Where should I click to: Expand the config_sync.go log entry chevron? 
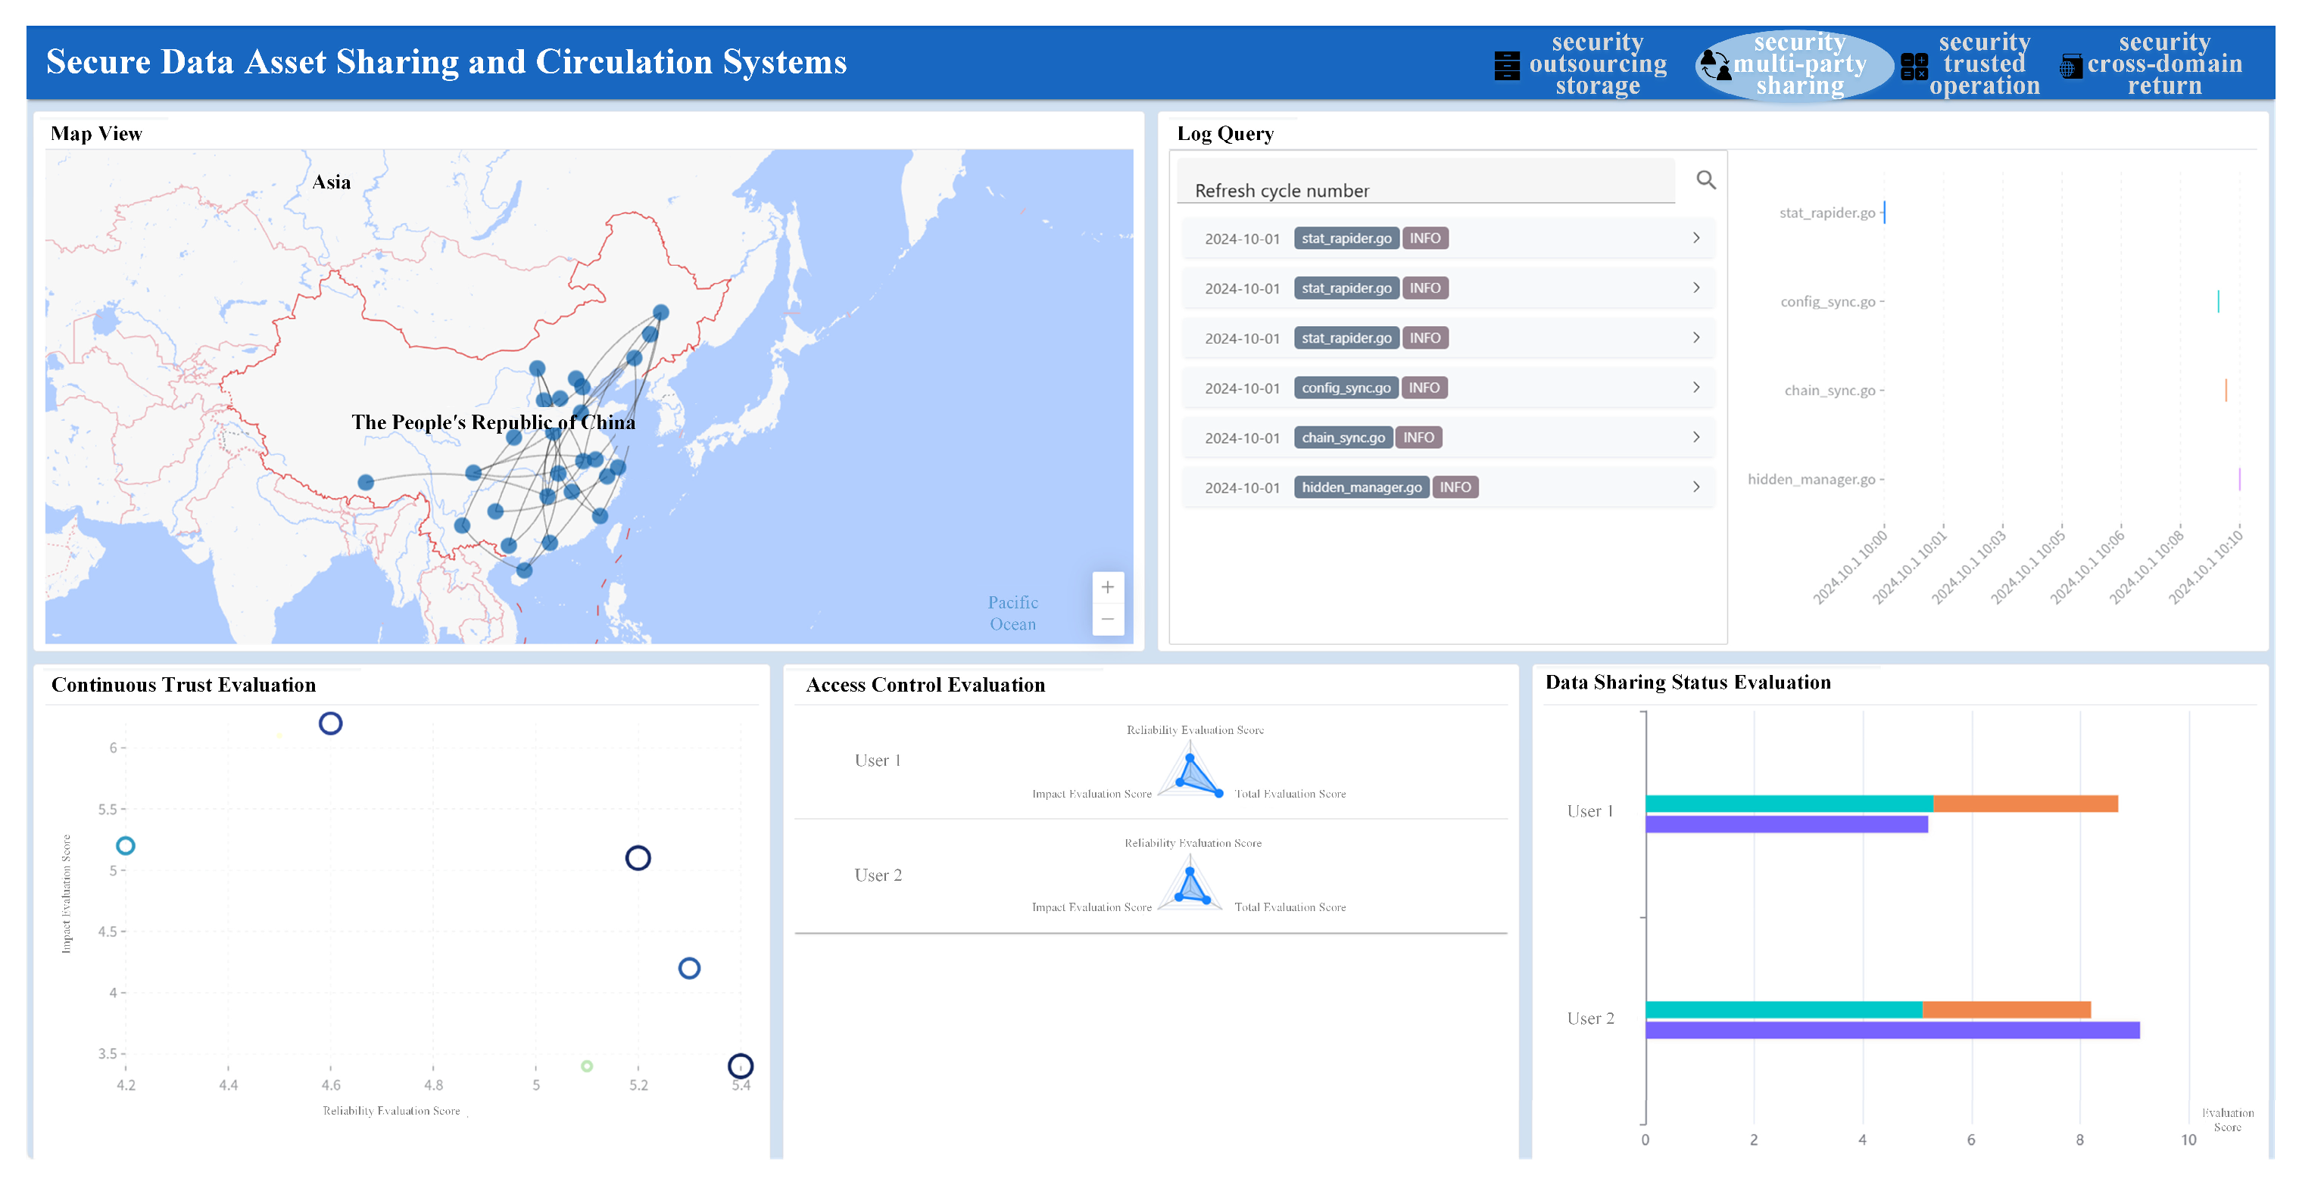point(1695,388)
